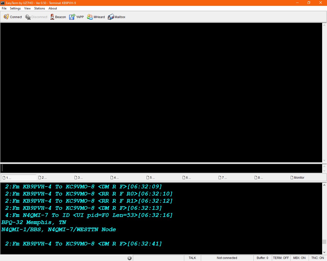Open the View menu

27,8
